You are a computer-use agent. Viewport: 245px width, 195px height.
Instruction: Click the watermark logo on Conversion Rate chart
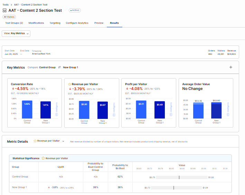[x=57, y=110]
